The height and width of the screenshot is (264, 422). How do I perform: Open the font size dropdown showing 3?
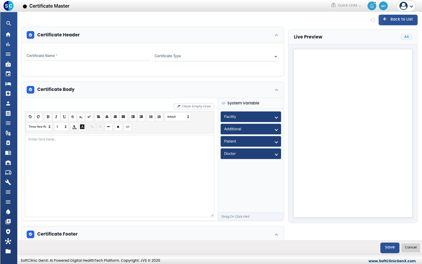pyautogui.click(x=61, y=127)
